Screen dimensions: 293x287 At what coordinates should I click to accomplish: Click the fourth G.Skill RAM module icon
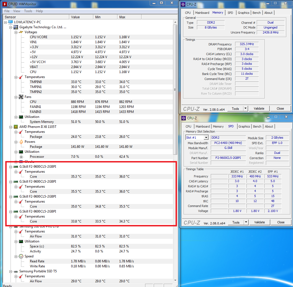coord(16,211)
